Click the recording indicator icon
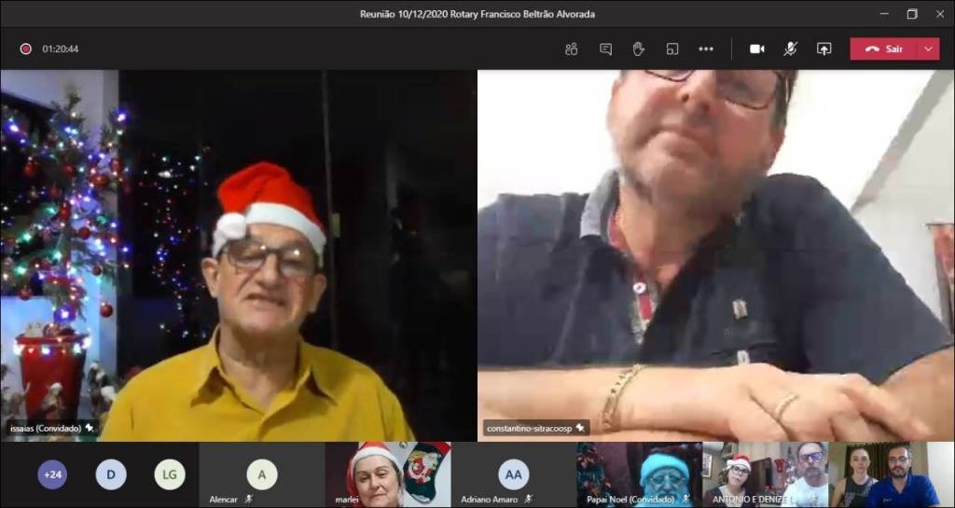The height and width of the screenshot is (508, 955). tap(26, 49)
